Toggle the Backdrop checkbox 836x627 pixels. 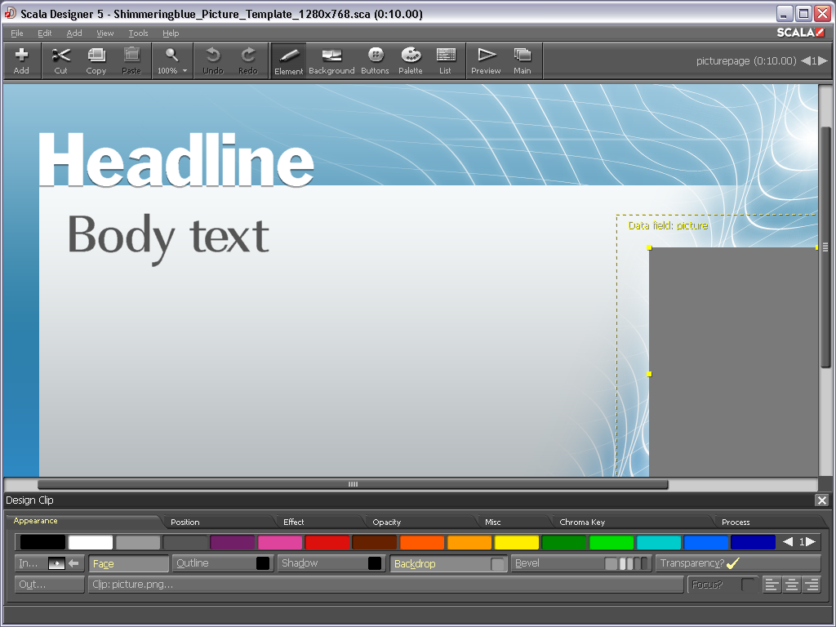pyautogui.click(x=497, y=563)
